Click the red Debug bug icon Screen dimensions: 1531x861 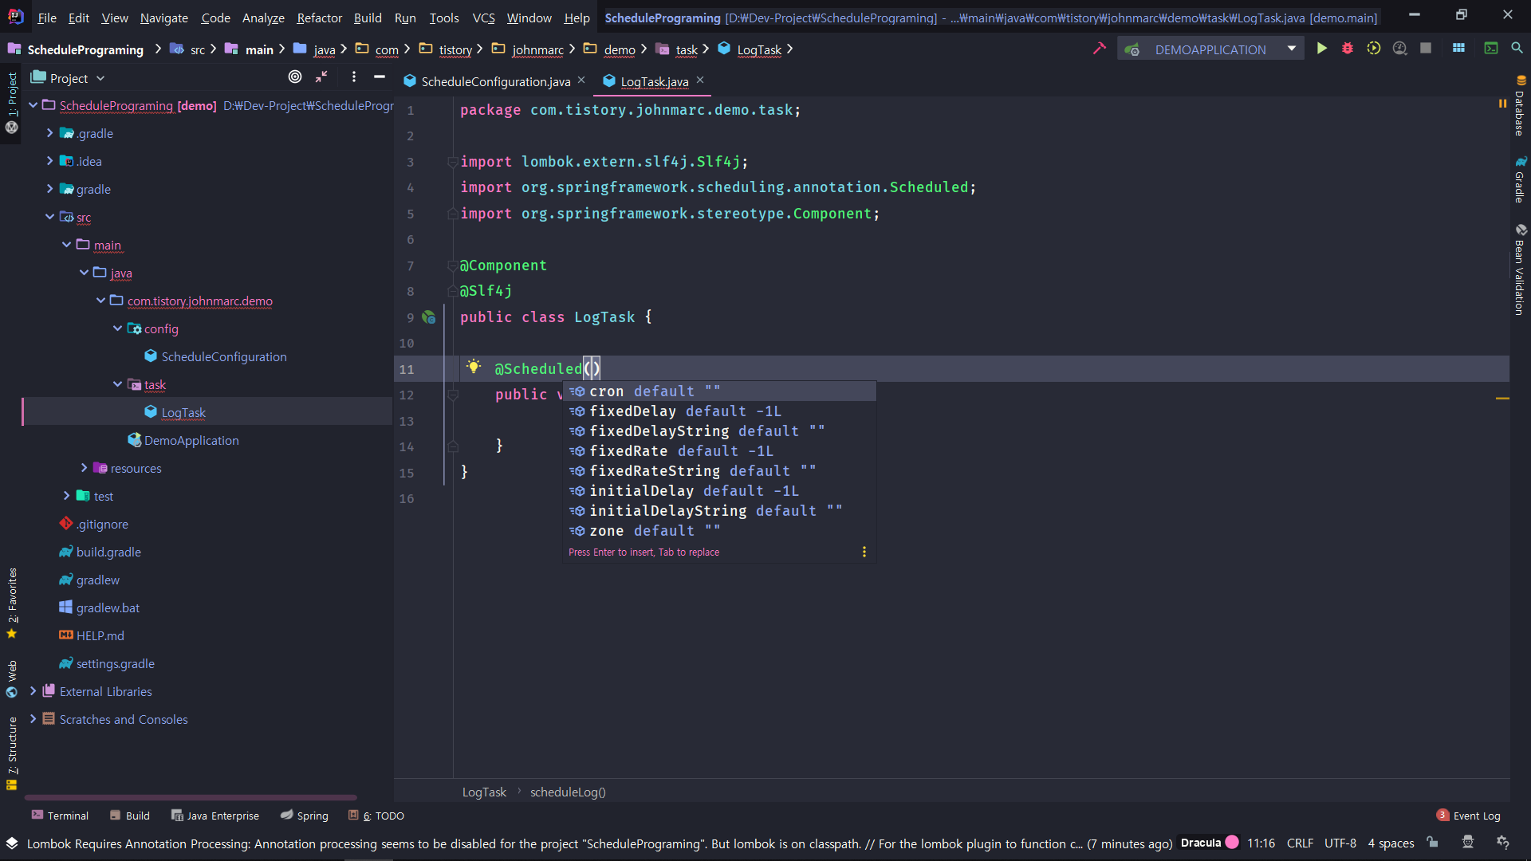1348,49
